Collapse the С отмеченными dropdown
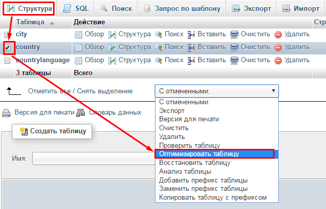326x209 pixels. pyautogui.click(x=217, y=91)
